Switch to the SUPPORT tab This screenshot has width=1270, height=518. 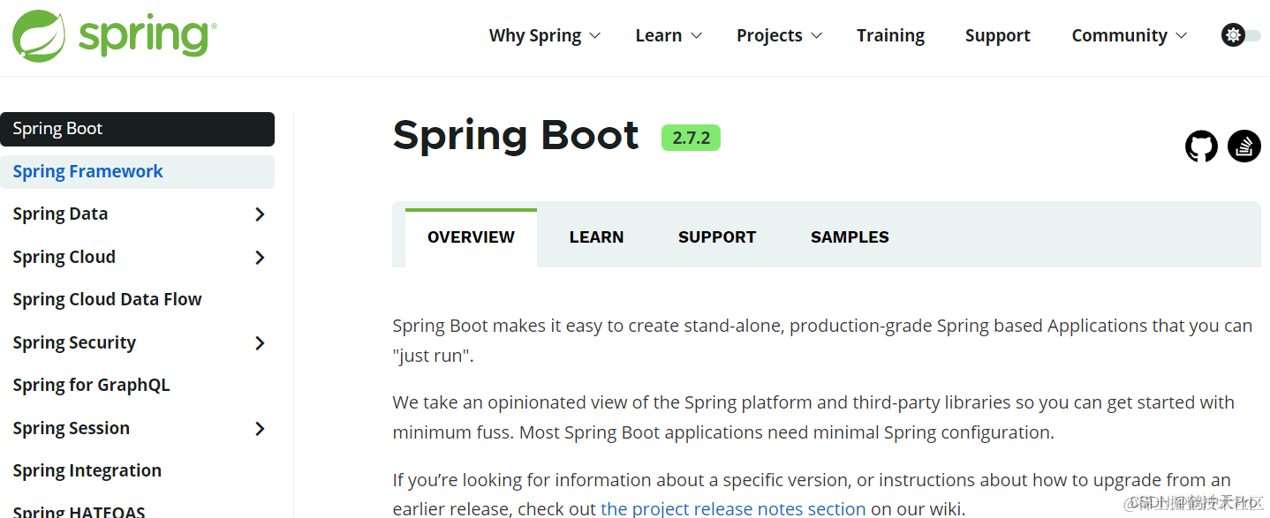pyautogui.click(x=717, y=237)
